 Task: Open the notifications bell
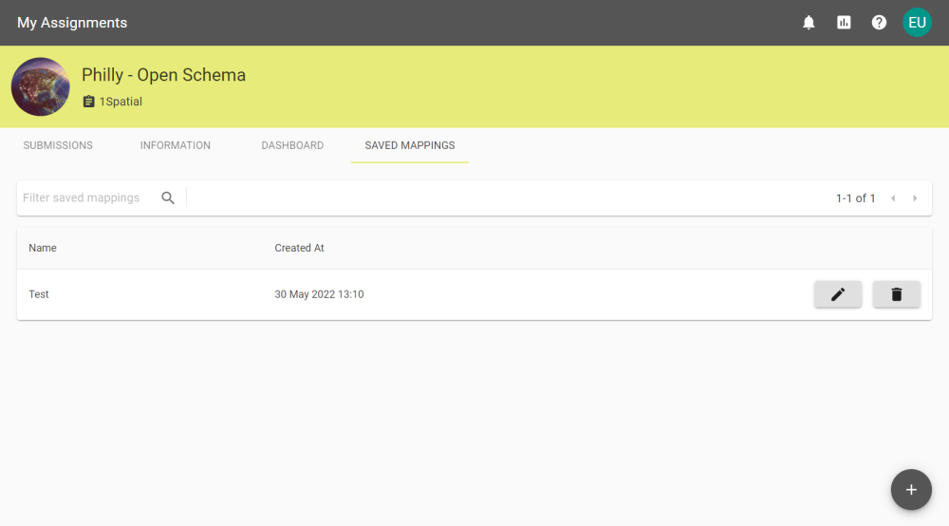coord(809,23)
